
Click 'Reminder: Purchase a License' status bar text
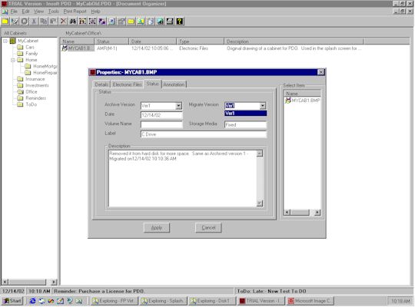coord(99,291)
